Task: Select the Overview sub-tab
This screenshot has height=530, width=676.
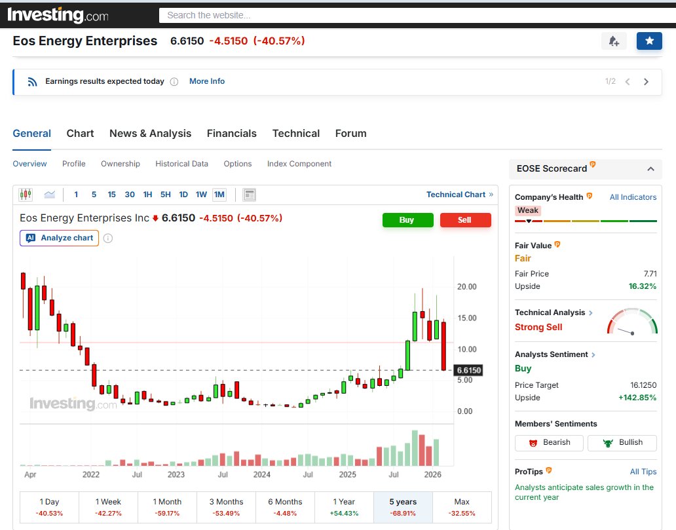Action: 29,163
